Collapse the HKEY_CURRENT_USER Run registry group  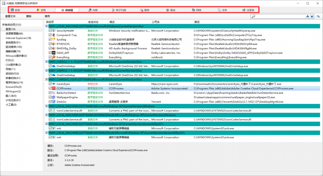(47, 80)
